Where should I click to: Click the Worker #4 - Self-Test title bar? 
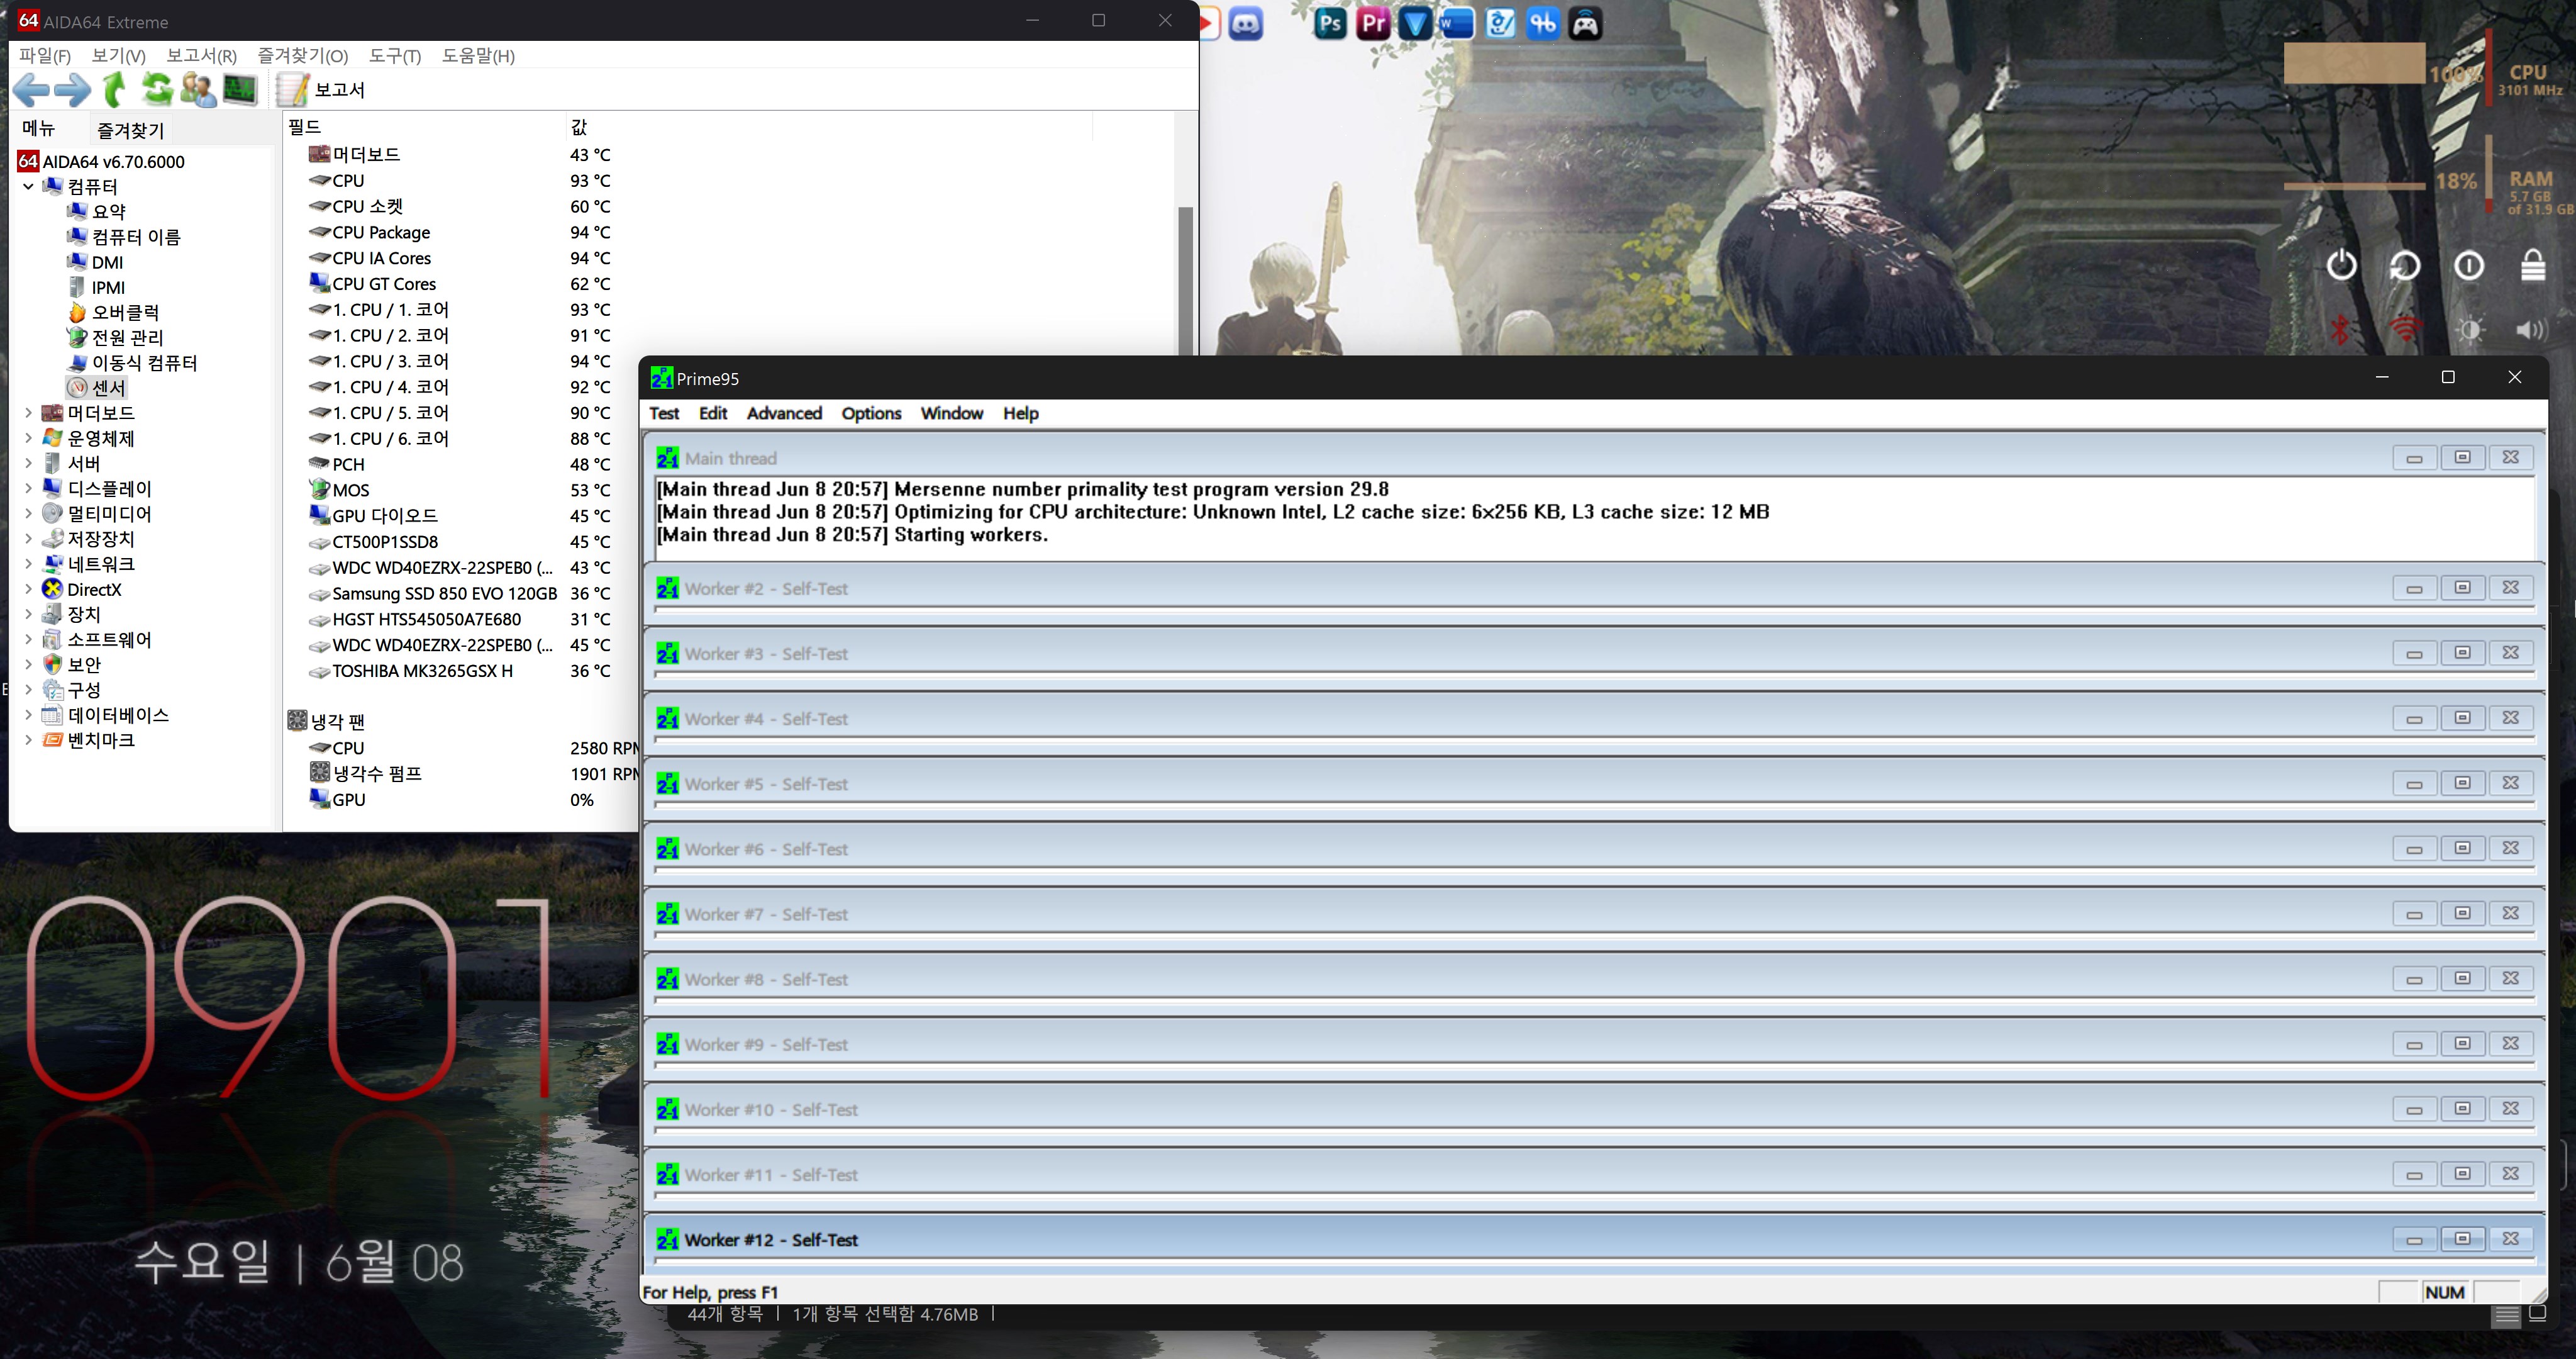[x=1594, y=719]
